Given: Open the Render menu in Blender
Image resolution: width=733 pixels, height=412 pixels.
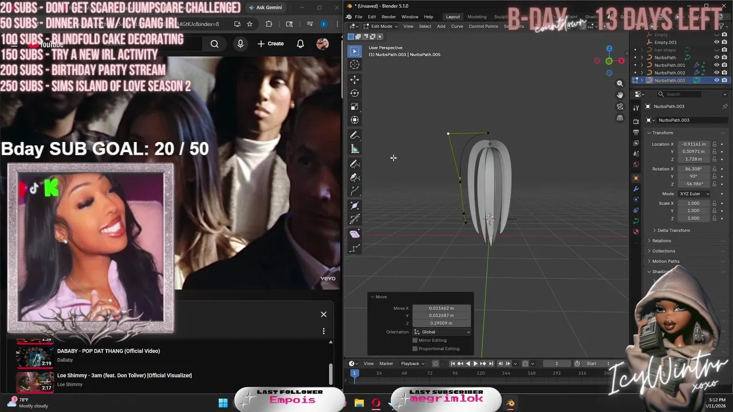Looking at the screenshot, I should pos(389,17).
